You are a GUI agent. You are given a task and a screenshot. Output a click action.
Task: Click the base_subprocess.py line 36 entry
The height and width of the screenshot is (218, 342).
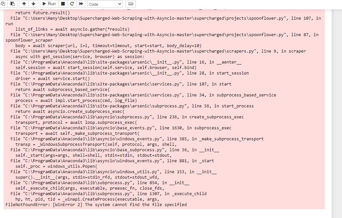[x=115, y=150]
